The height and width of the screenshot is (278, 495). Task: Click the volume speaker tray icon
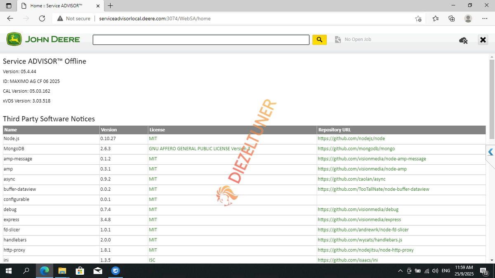pyautogui.click(x=434, y=271)
